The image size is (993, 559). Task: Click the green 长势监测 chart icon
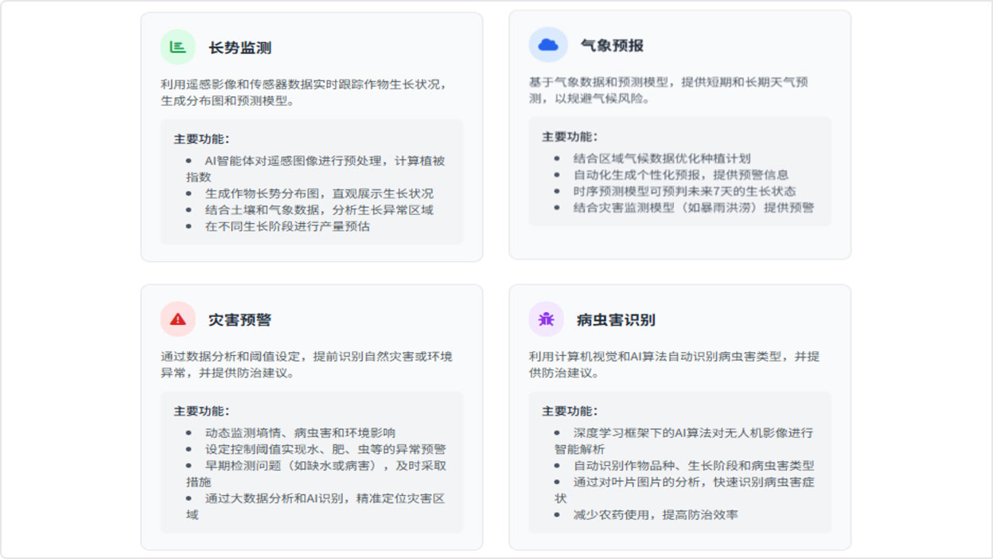(x=177, y=47)
